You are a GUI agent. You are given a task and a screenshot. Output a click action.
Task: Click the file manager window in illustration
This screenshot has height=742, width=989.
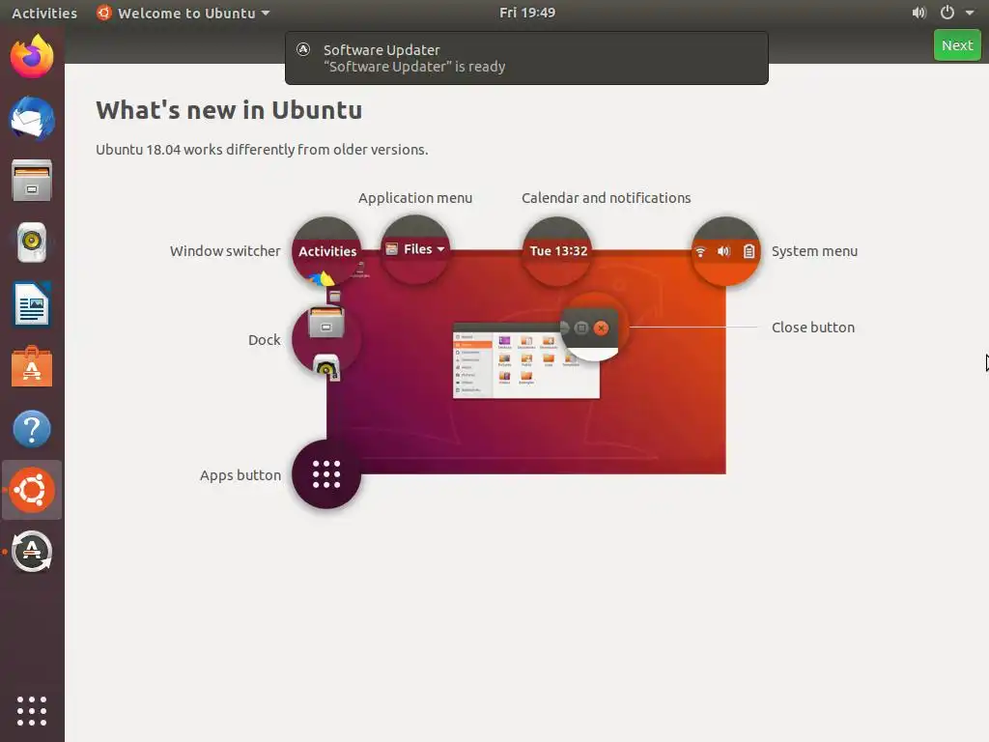pos(526,361)
